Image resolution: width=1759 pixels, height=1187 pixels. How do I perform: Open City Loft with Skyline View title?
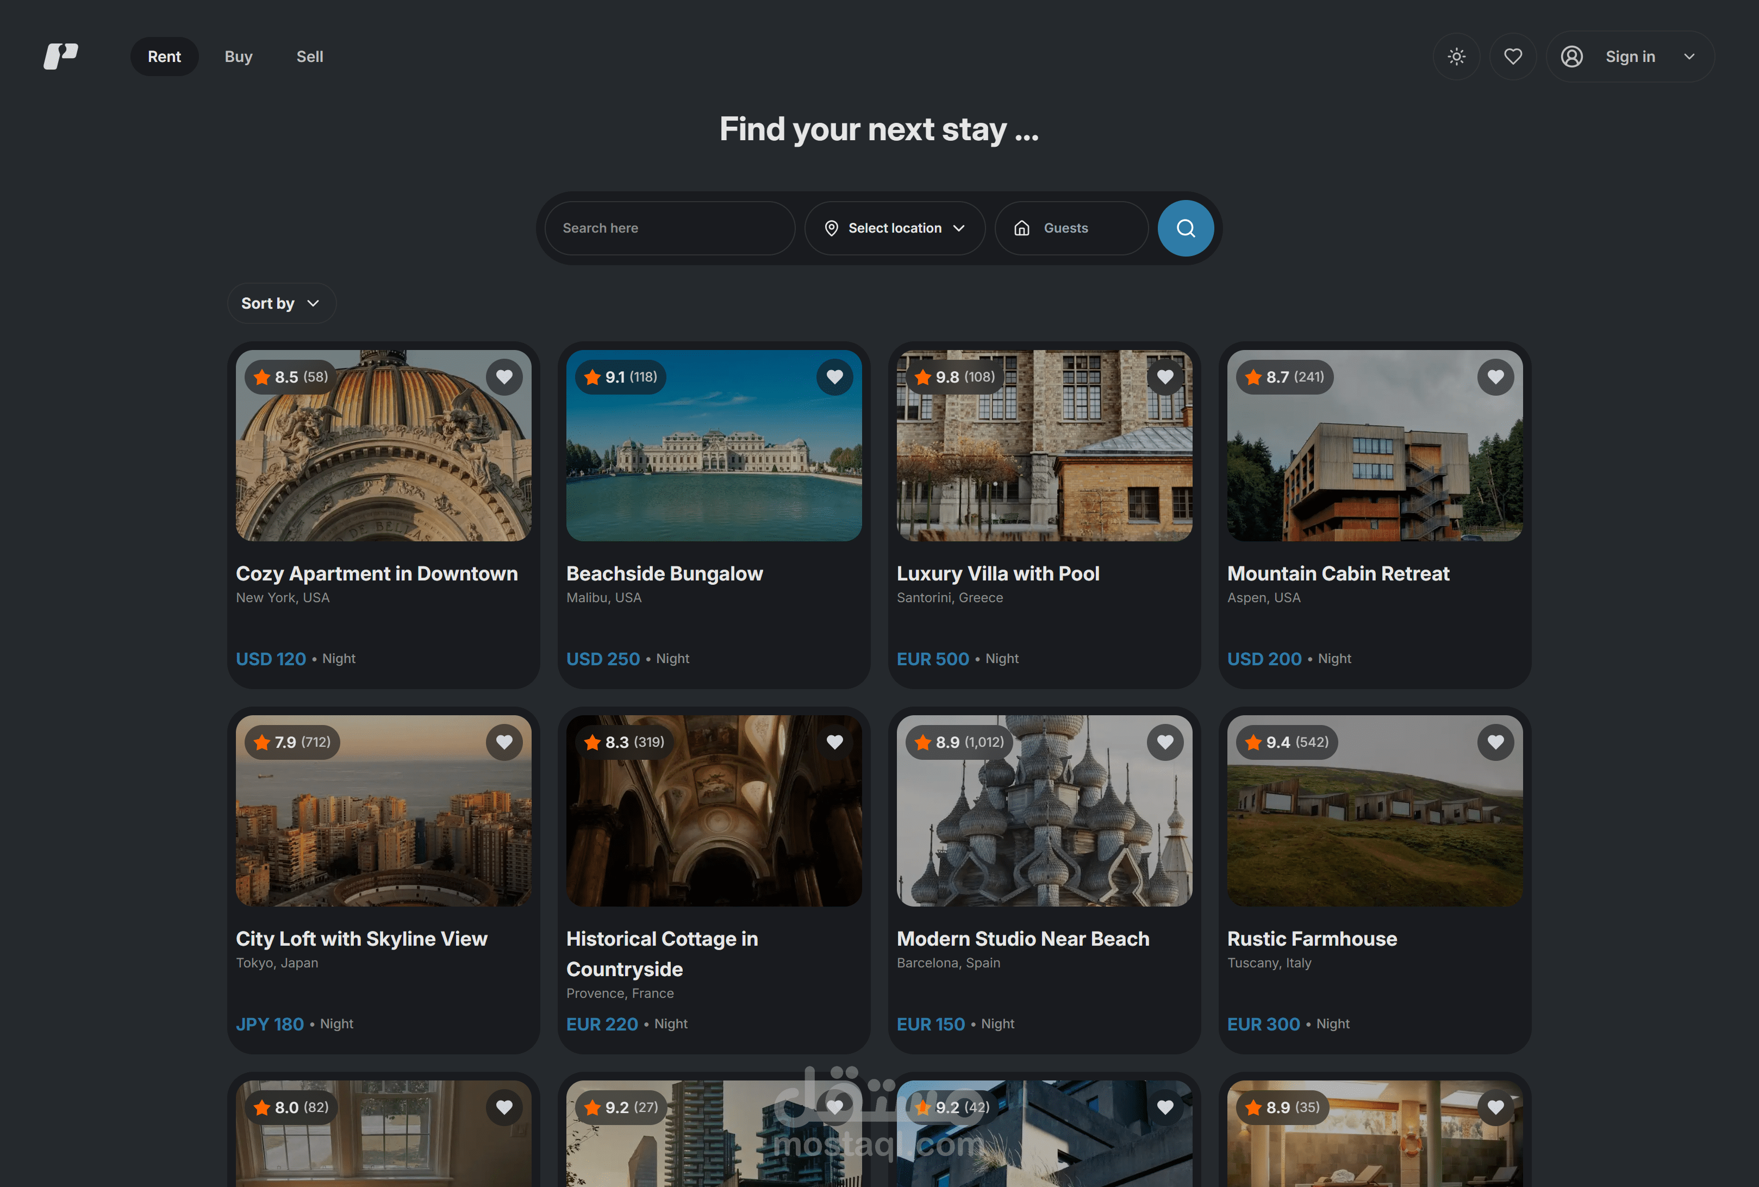click(361, 939)
